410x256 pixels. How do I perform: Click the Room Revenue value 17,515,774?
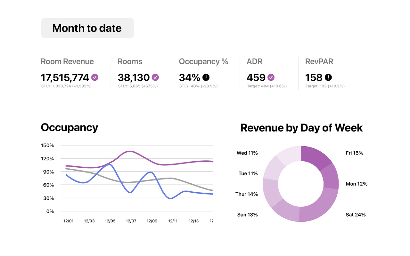pyautogui.click(x=65, y=77)
